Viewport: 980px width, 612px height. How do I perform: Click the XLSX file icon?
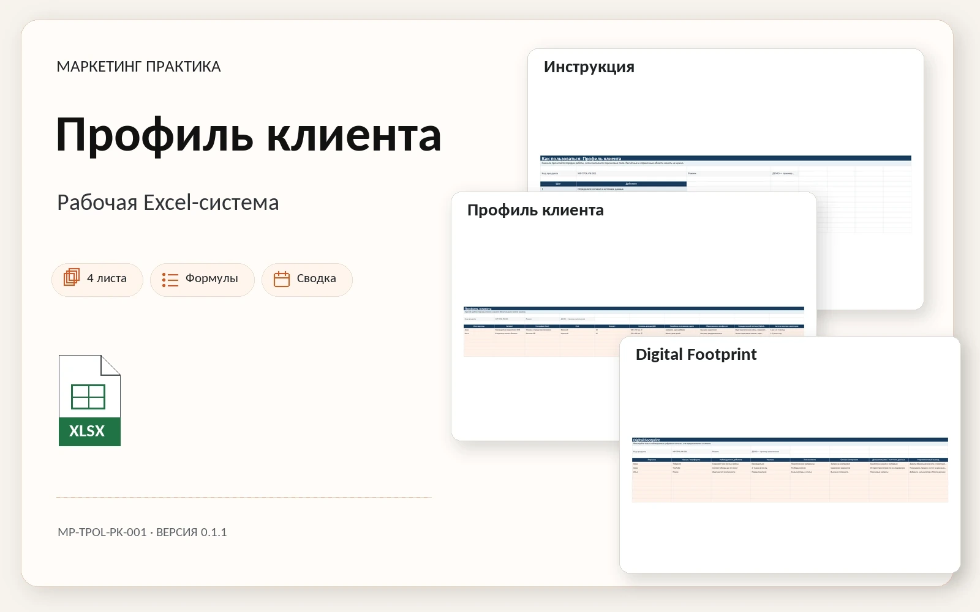[x=89, y=400]
